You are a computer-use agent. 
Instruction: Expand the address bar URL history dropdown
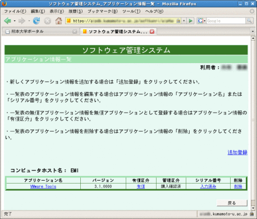[x=184, y=21]
